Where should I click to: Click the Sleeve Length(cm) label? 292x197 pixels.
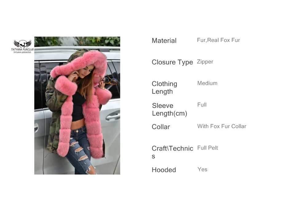tap(169, 109)
